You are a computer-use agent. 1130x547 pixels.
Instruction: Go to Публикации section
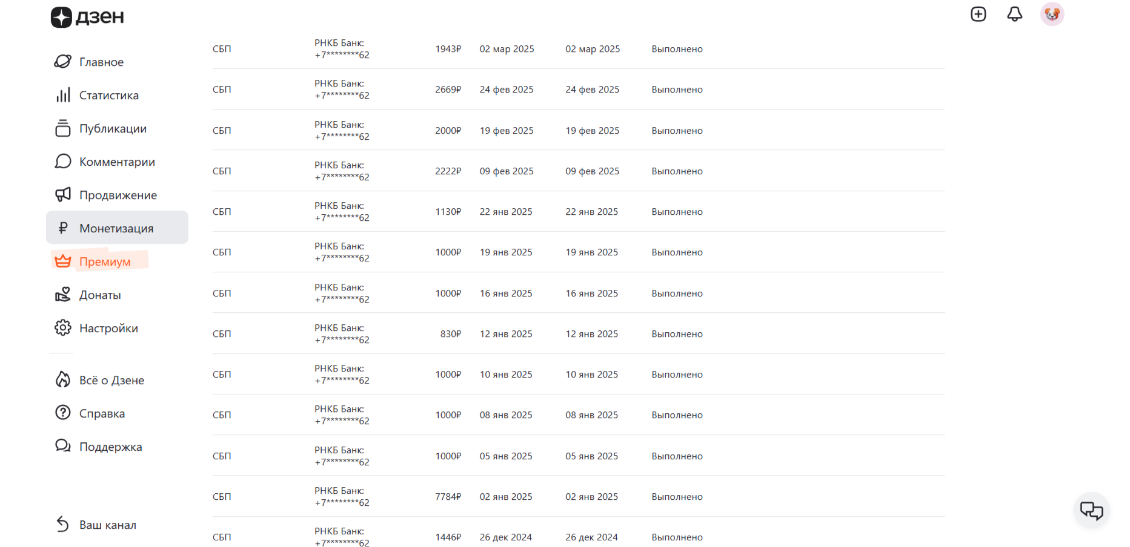coord(113,129)
